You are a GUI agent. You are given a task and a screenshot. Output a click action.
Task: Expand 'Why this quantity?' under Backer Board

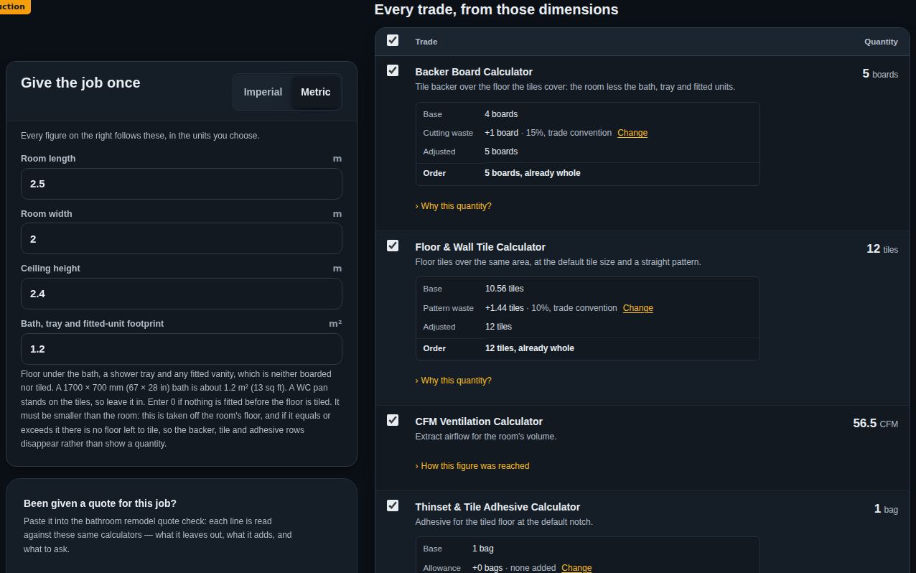(x=453, y=206)
